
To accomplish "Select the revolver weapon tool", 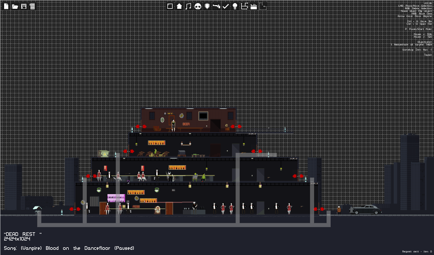I will click(x=216, y=6).
